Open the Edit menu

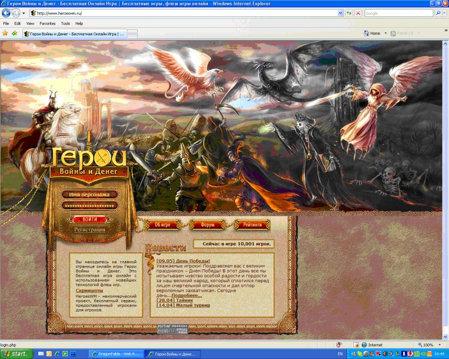click(x=17, y=23)
